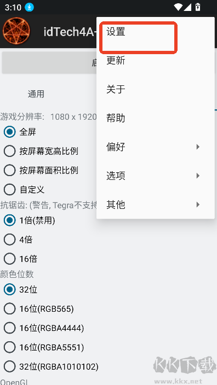Select 16位(RGBA5551) color format
Viewport: 217px width, 385px height.
(x=44, y=347)
